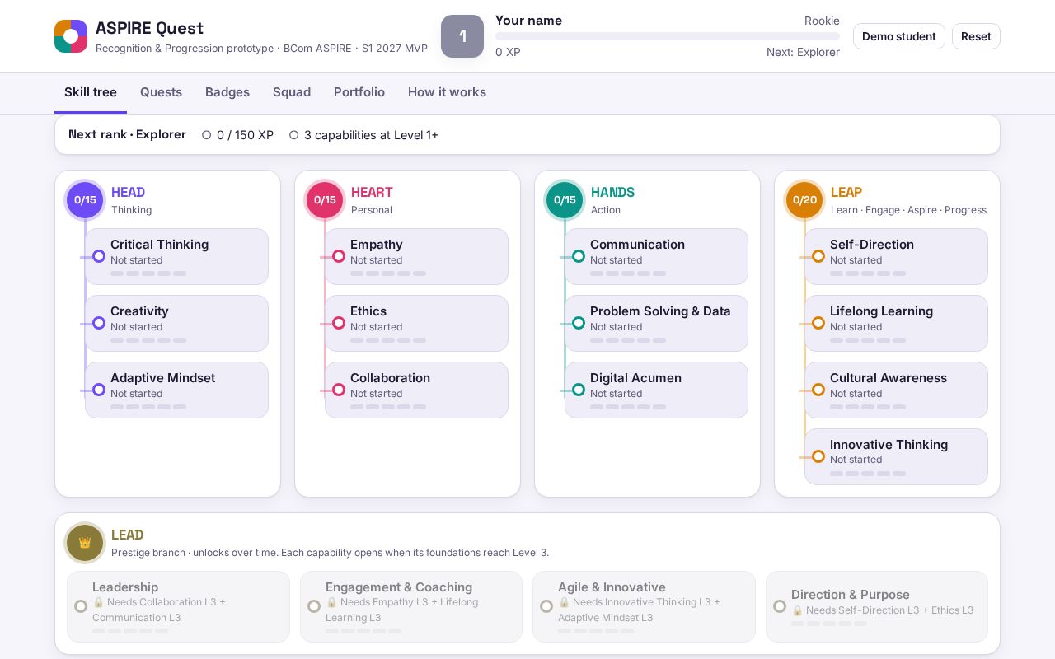Click the Agile & Innovative locked node circle
Image resolution: width=1055 pixels, height=659 pixels.
[x=546, y=606]
